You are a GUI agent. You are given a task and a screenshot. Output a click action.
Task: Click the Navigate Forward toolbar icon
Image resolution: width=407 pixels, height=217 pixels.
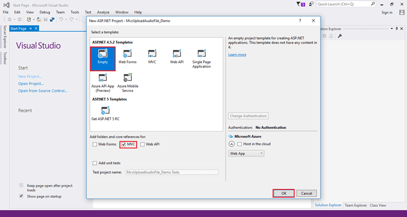click(x=20, y=19)
